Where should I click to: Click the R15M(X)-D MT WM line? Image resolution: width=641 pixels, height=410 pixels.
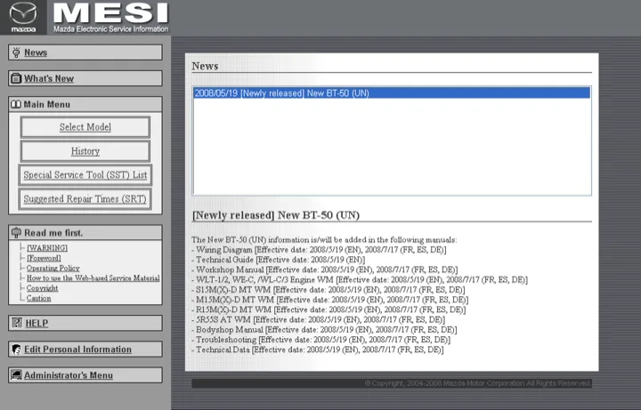pyautogui.click(x=329, y=310)
